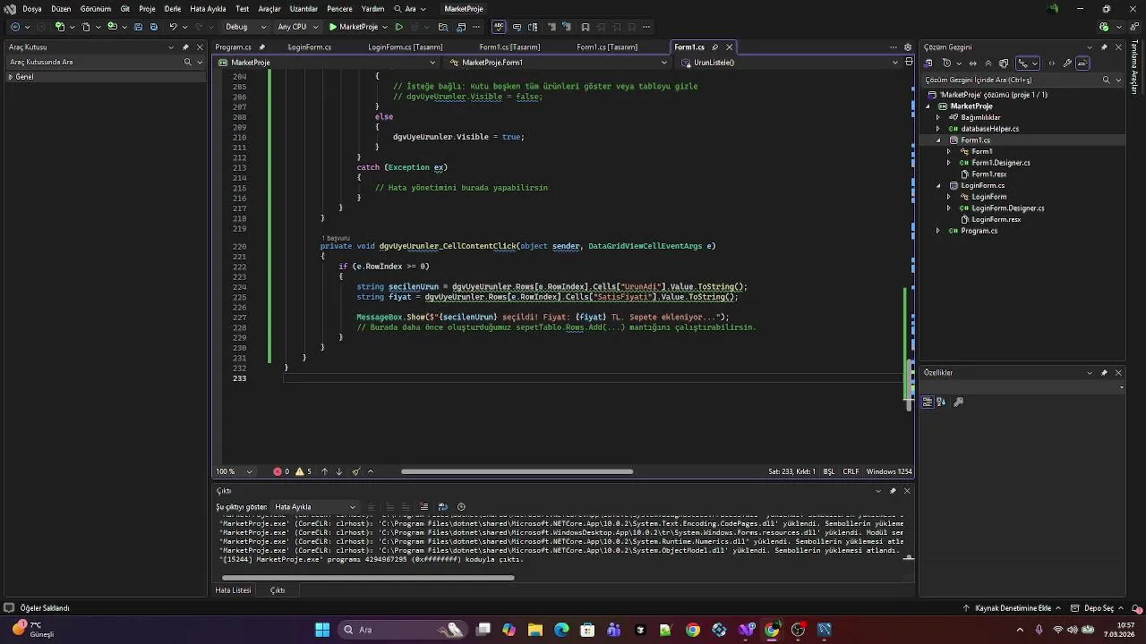Open the Derle menu
The image size is (1146, 644).
pos(173,8)
